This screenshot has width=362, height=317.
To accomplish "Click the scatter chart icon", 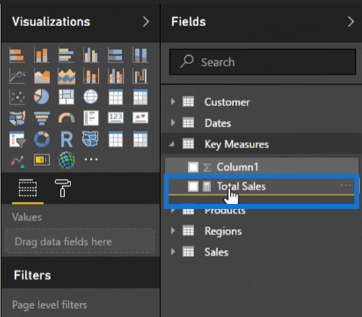I will click(x=17, y=96).
